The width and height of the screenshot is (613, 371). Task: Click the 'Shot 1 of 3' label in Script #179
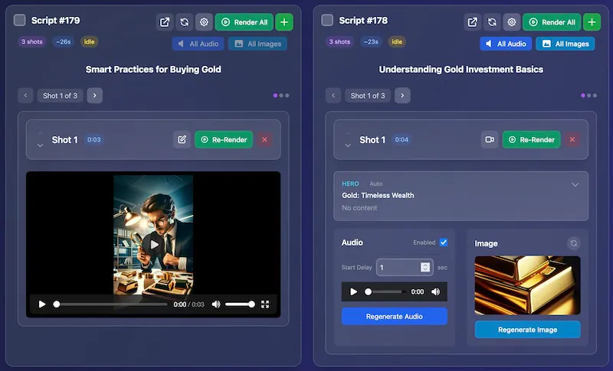61,96
